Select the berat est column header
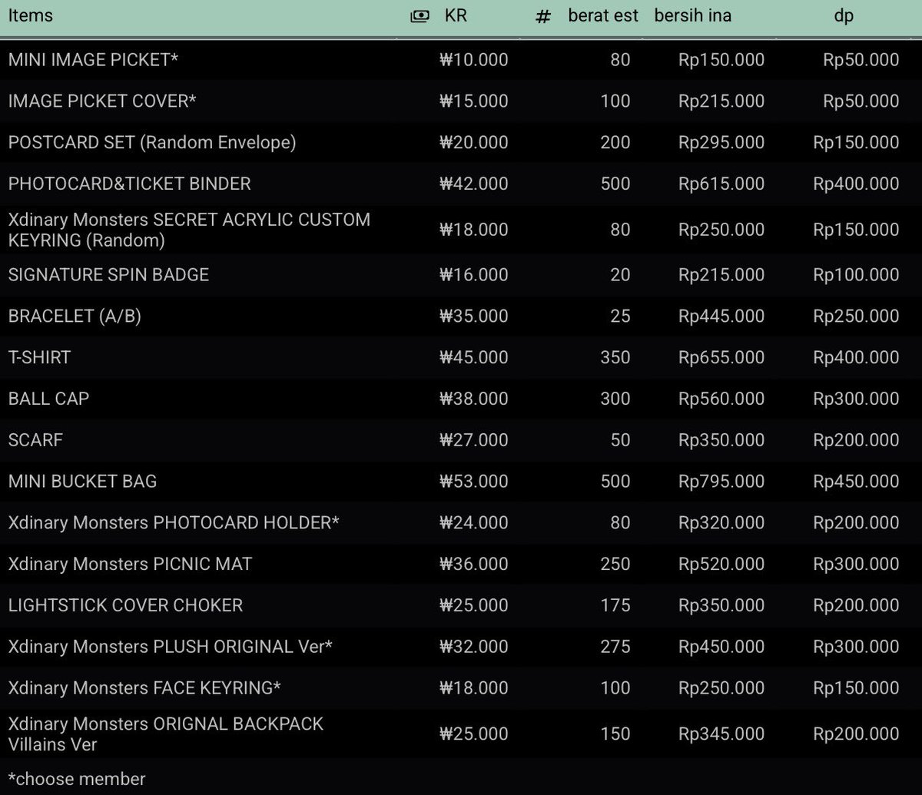The image size is (922, 795). click(x=603, y=15)
